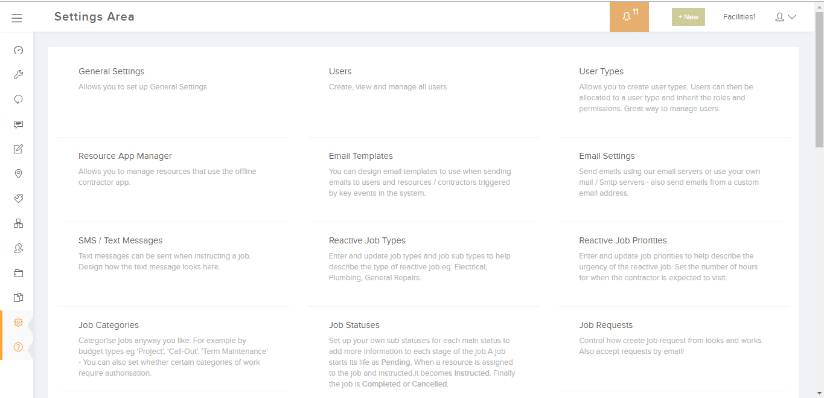Open General Settings
824x398 pixels.
tap(112, 71)
